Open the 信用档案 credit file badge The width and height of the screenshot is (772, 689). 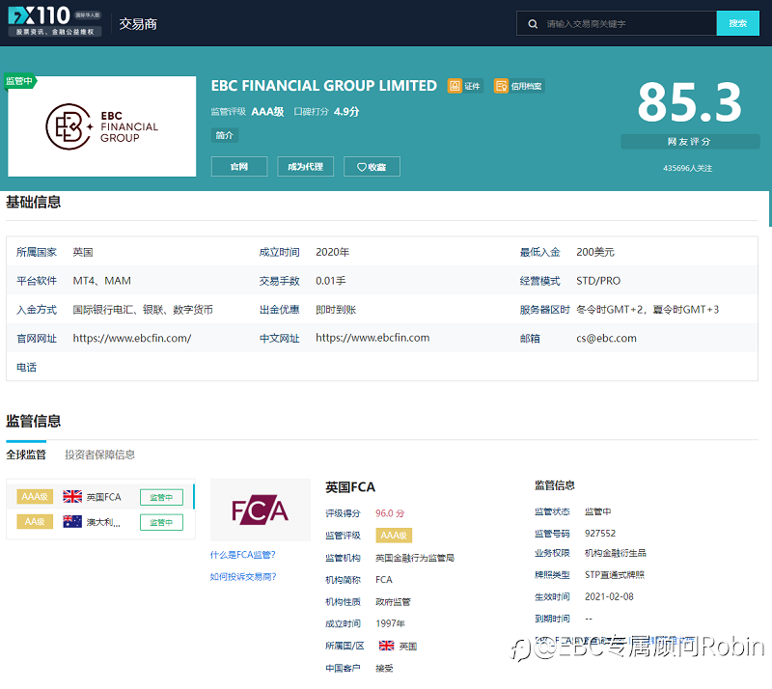click(x=519, y=86)
